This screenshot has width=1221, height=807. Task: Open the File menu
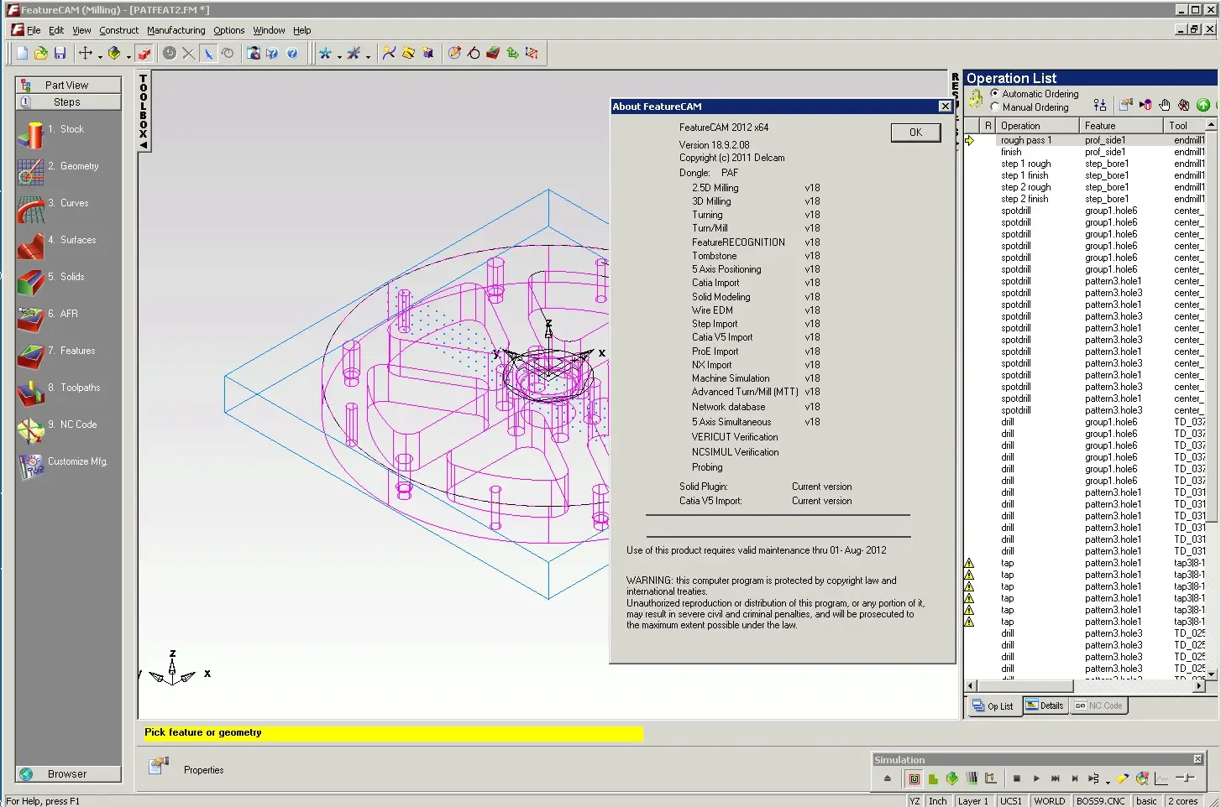[x=34, y=30]
